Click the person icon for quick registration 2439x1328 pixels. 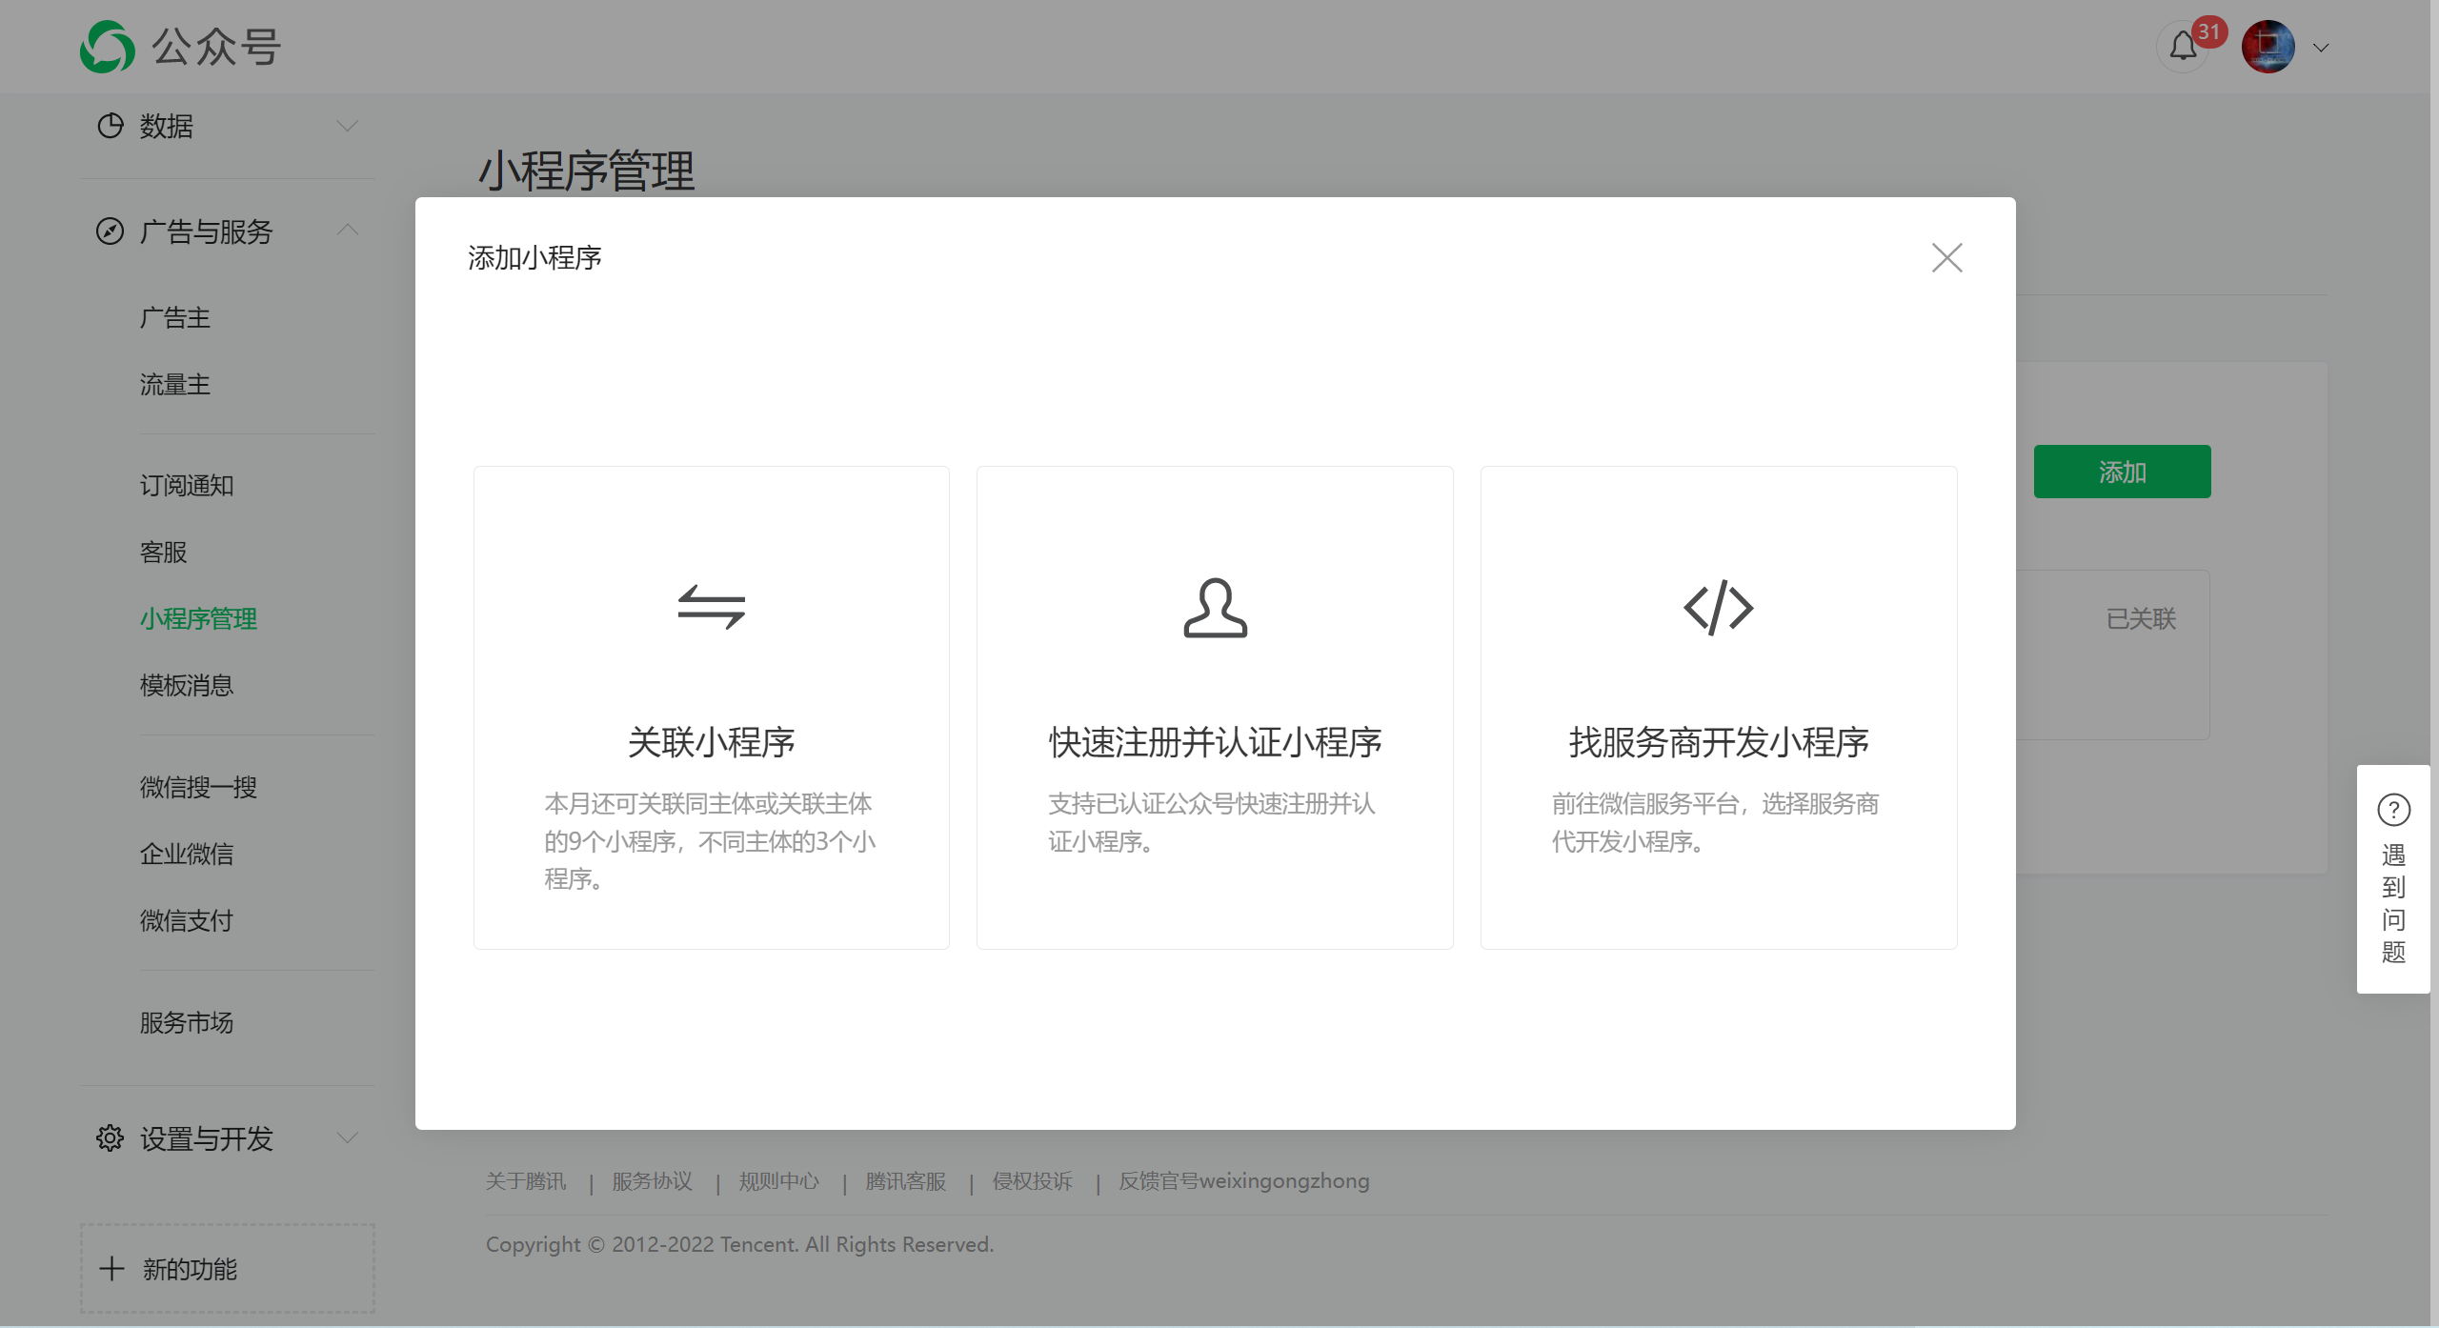(x=1215, y=608)
